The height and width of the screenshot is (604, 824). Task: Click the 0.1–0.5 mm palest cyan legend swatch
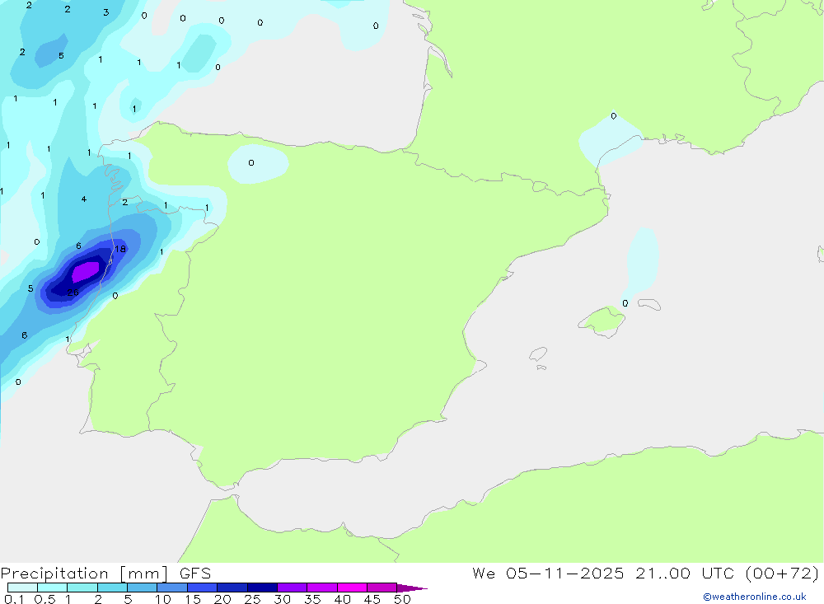(x=22, y=588)
